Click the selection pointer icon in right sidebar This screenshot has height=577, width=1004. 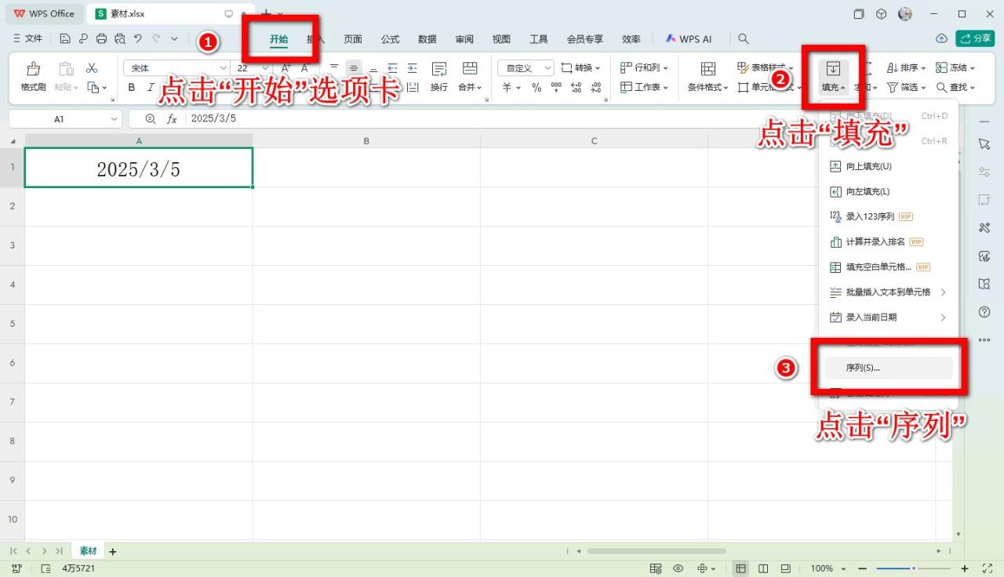[x=984, y=144]
